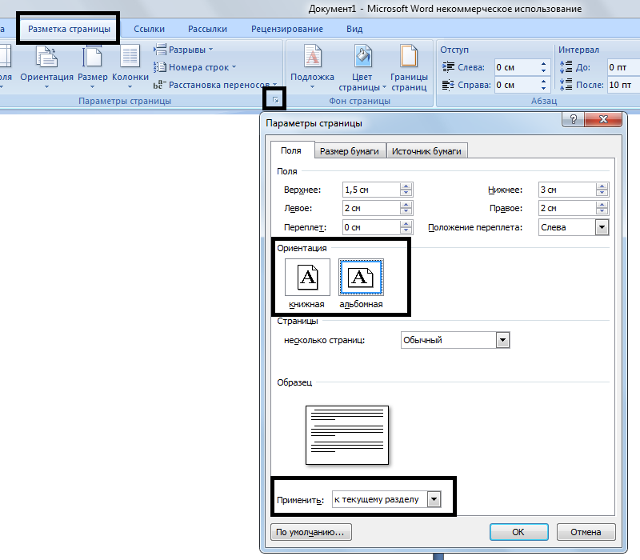Open the Разрывы breaks menu

point(183,50)
